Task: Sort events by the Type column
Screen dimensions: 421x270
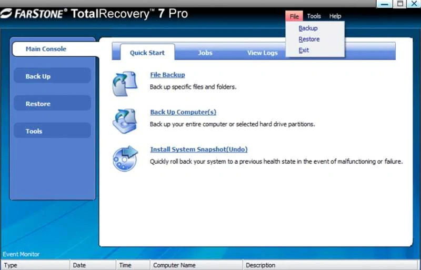Action: point(35,265)
